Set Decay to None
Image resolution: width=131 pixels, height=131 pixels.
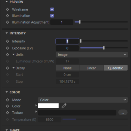pos(68,68)
